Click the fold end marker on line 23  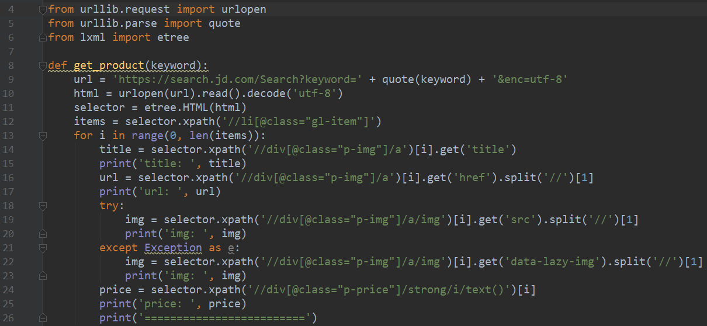tap(42, 276)
